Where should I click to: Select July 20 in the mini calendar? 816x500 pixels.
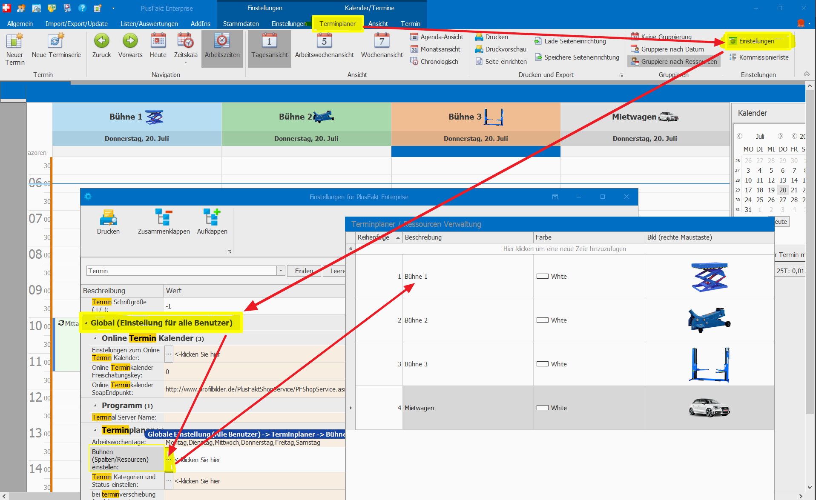783,190
